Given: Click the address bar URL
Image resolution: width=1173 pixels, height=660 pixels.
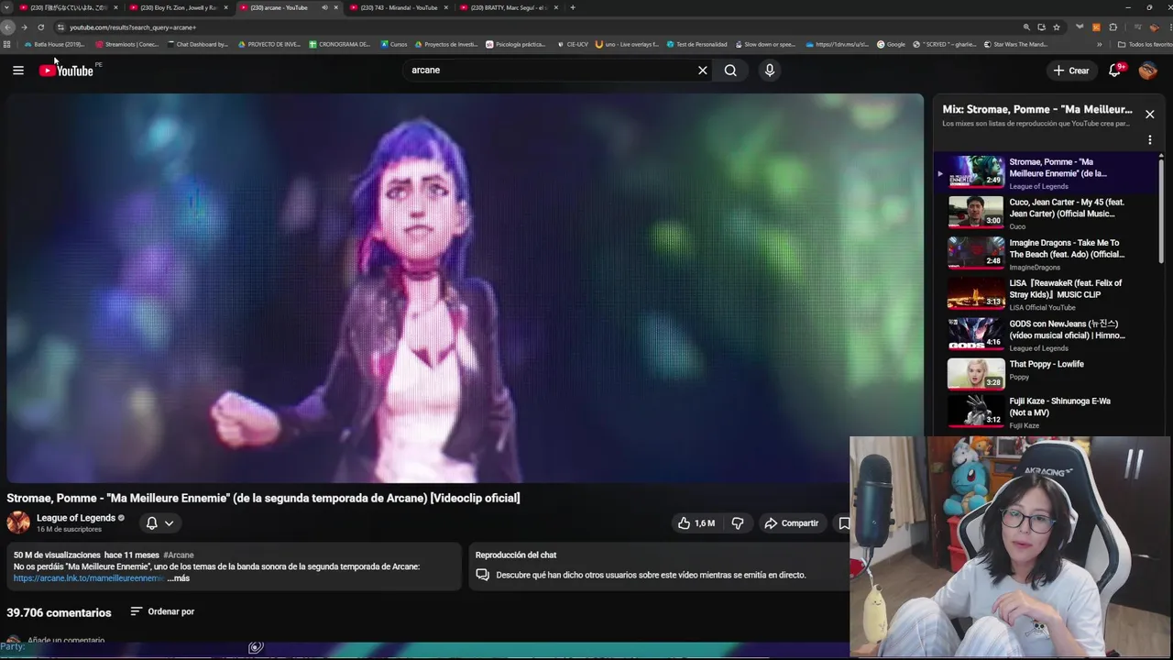Looking at the screenshot, I should pyautogui.click(x=133, y=27).
